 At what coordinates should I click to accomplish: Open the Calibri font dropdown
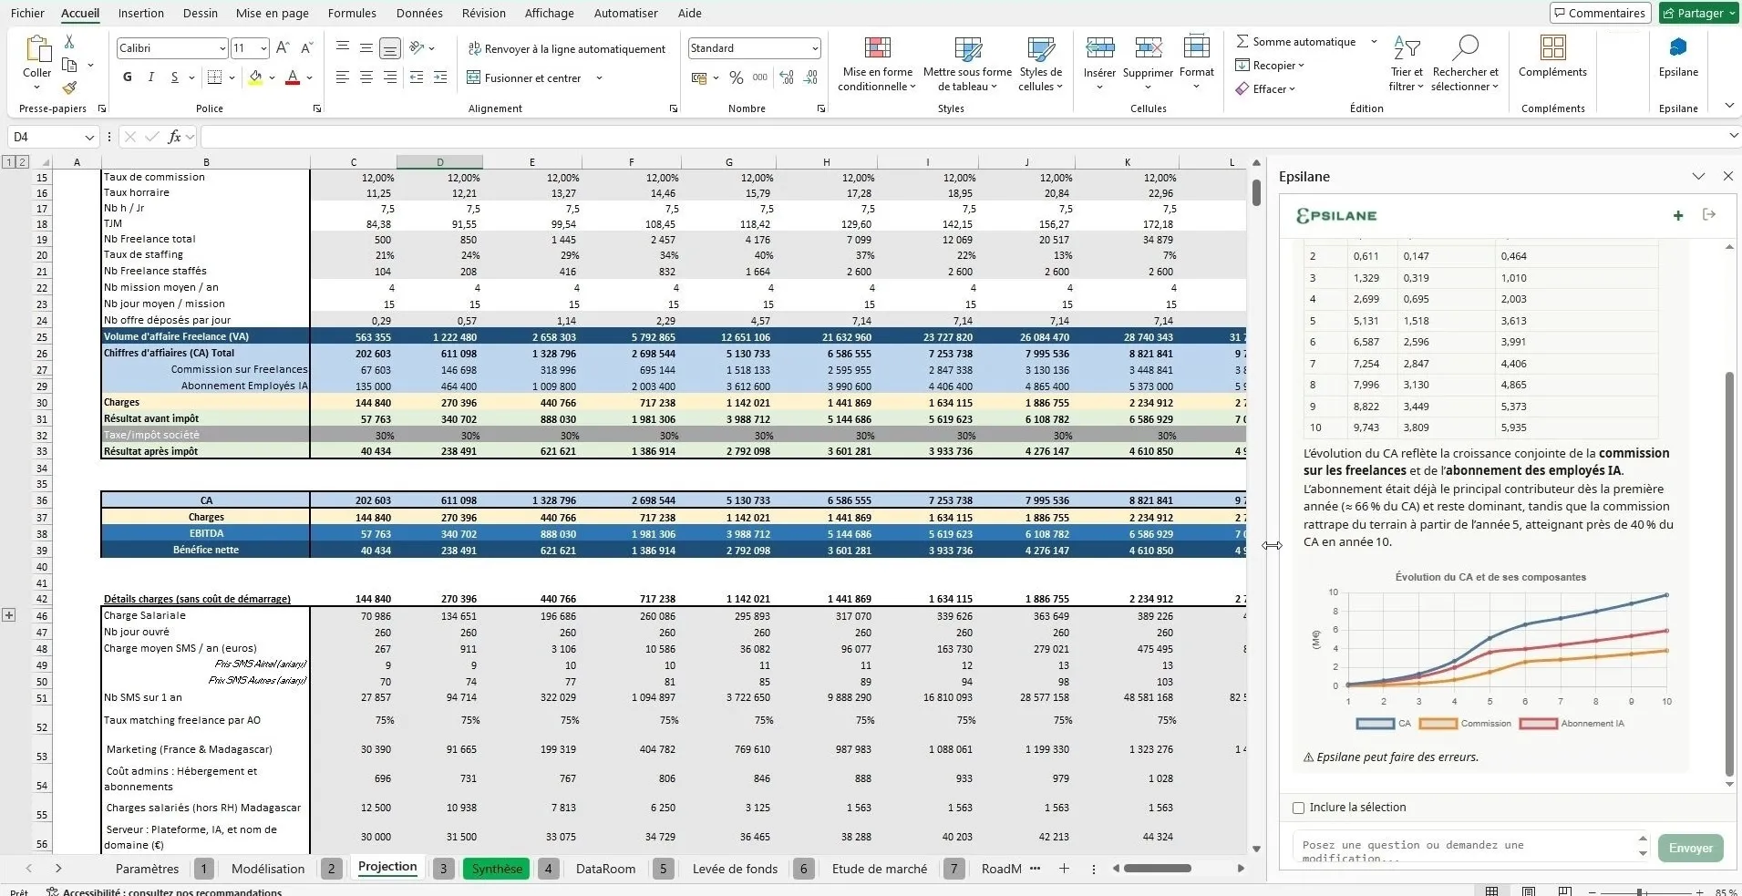222,47
